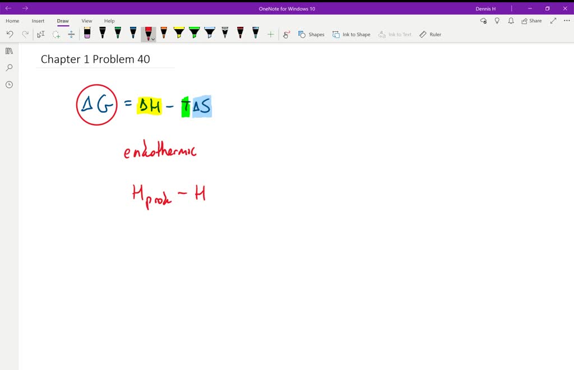Select the orange pen
Screen dimensions: 574x370
(x=164, y=33)
